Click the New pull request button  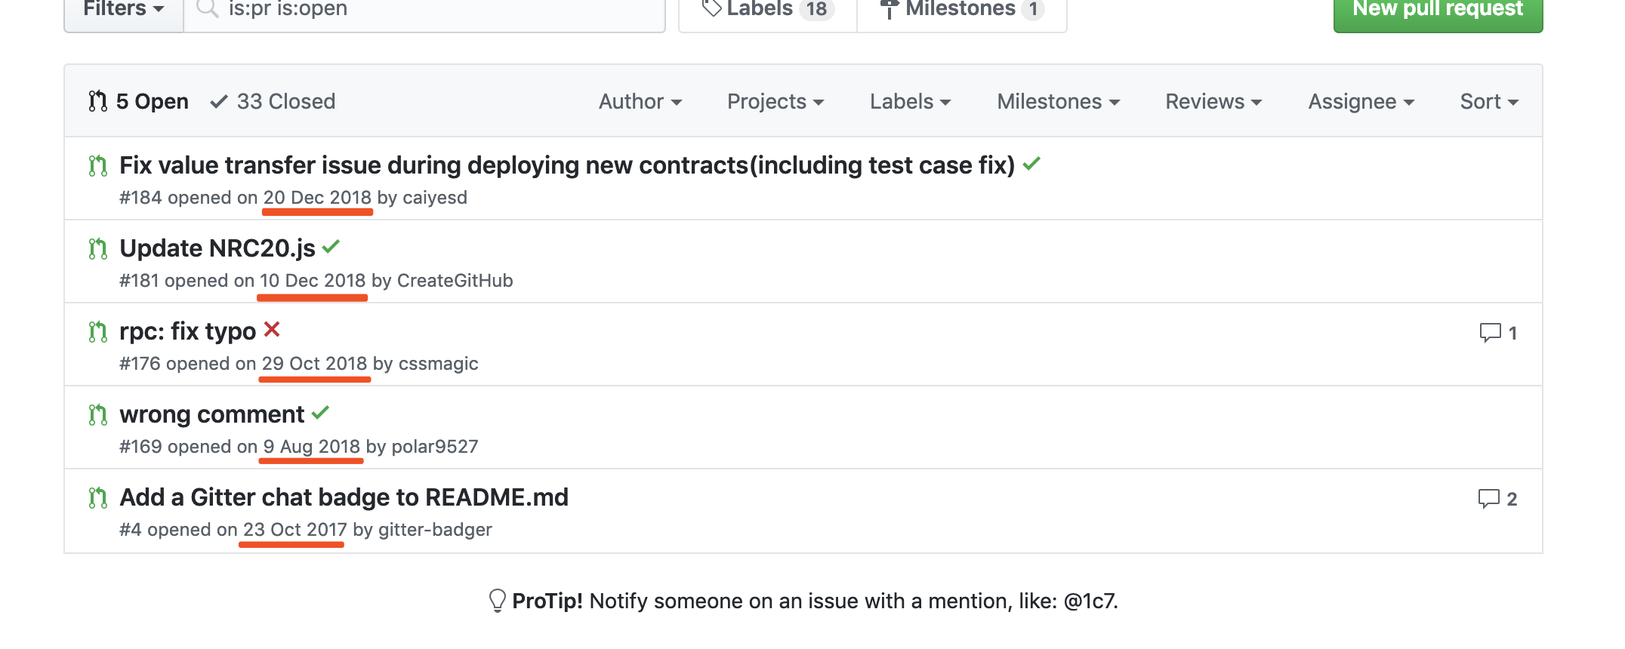point(1437,11)
